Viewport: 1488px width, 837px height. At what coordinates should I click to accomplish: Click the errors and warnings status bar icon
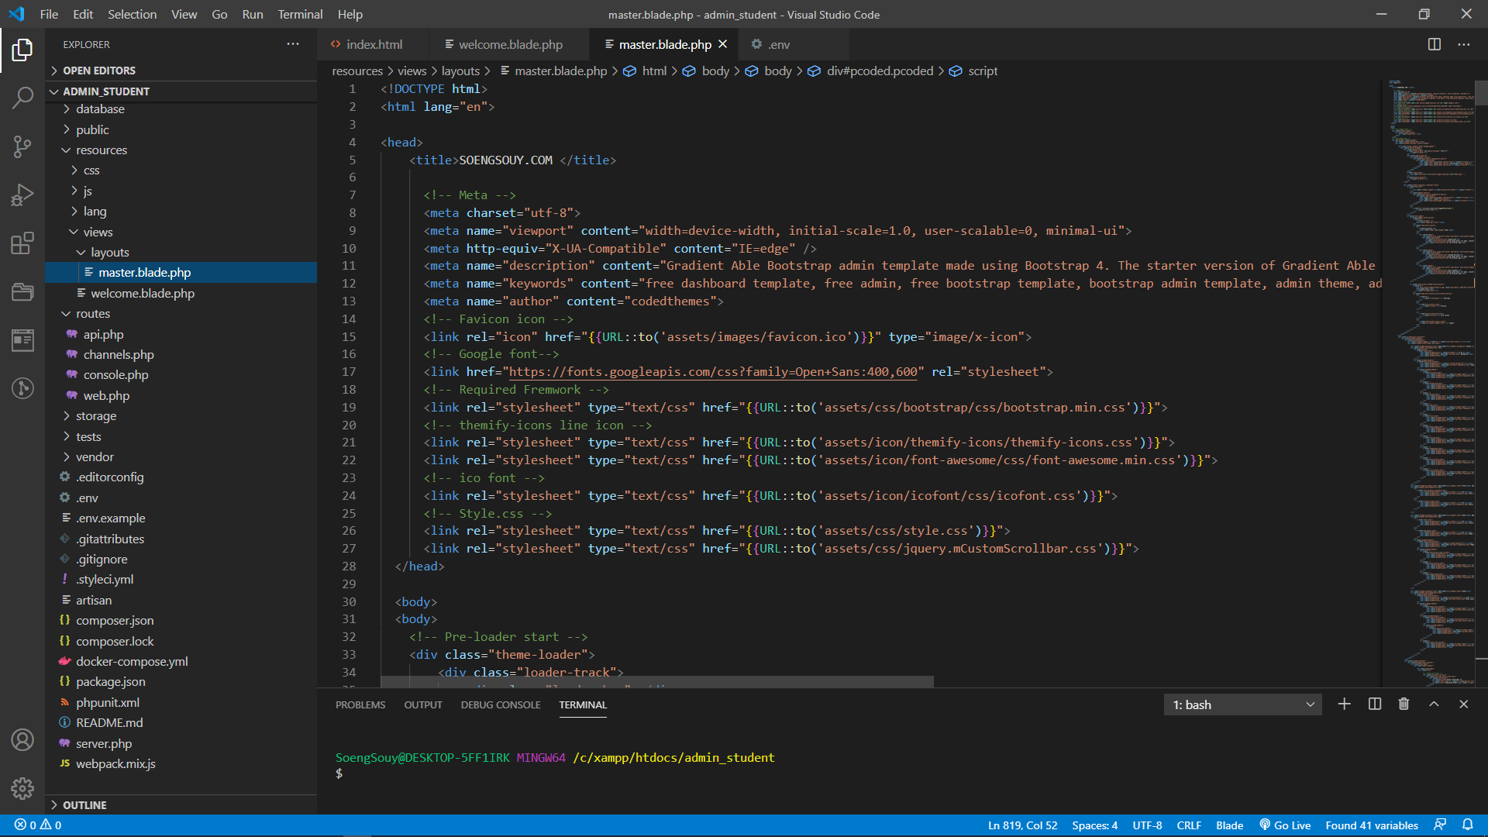[37, 825]
